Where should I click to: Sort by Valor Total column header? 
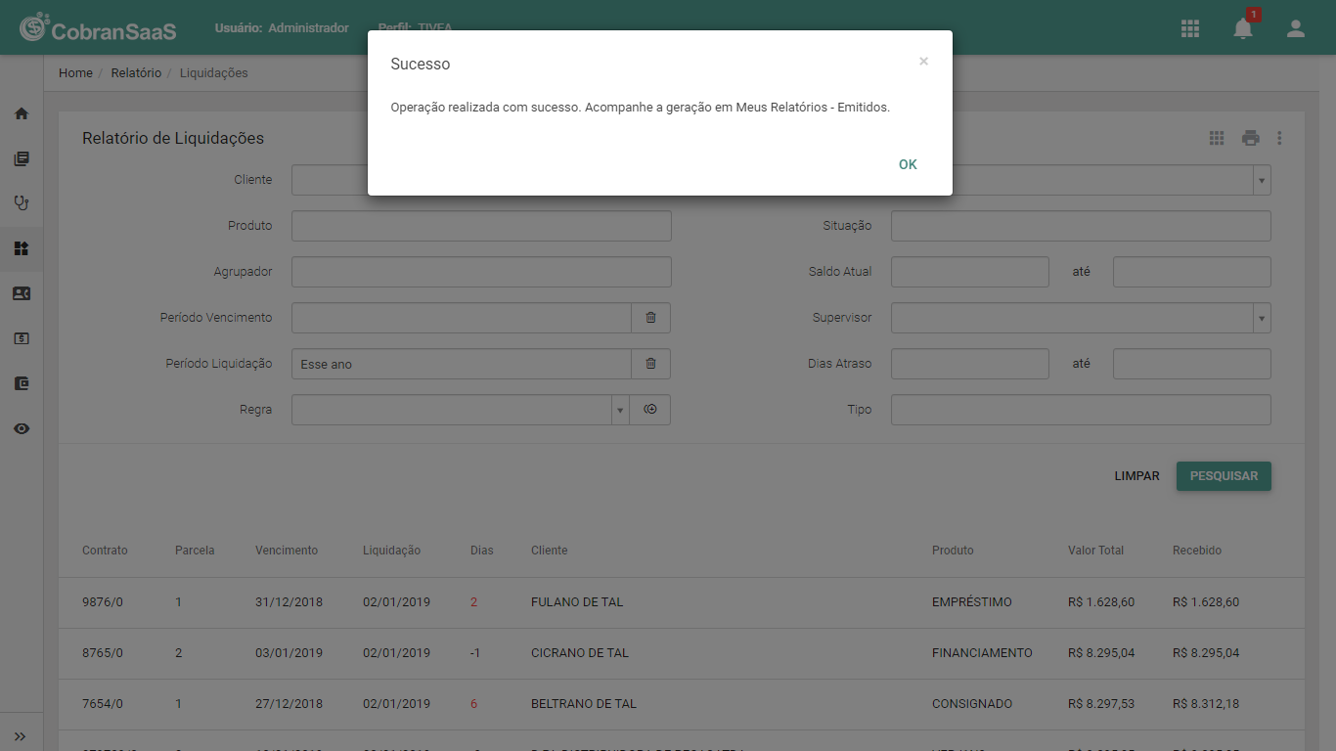(1095, 551)
